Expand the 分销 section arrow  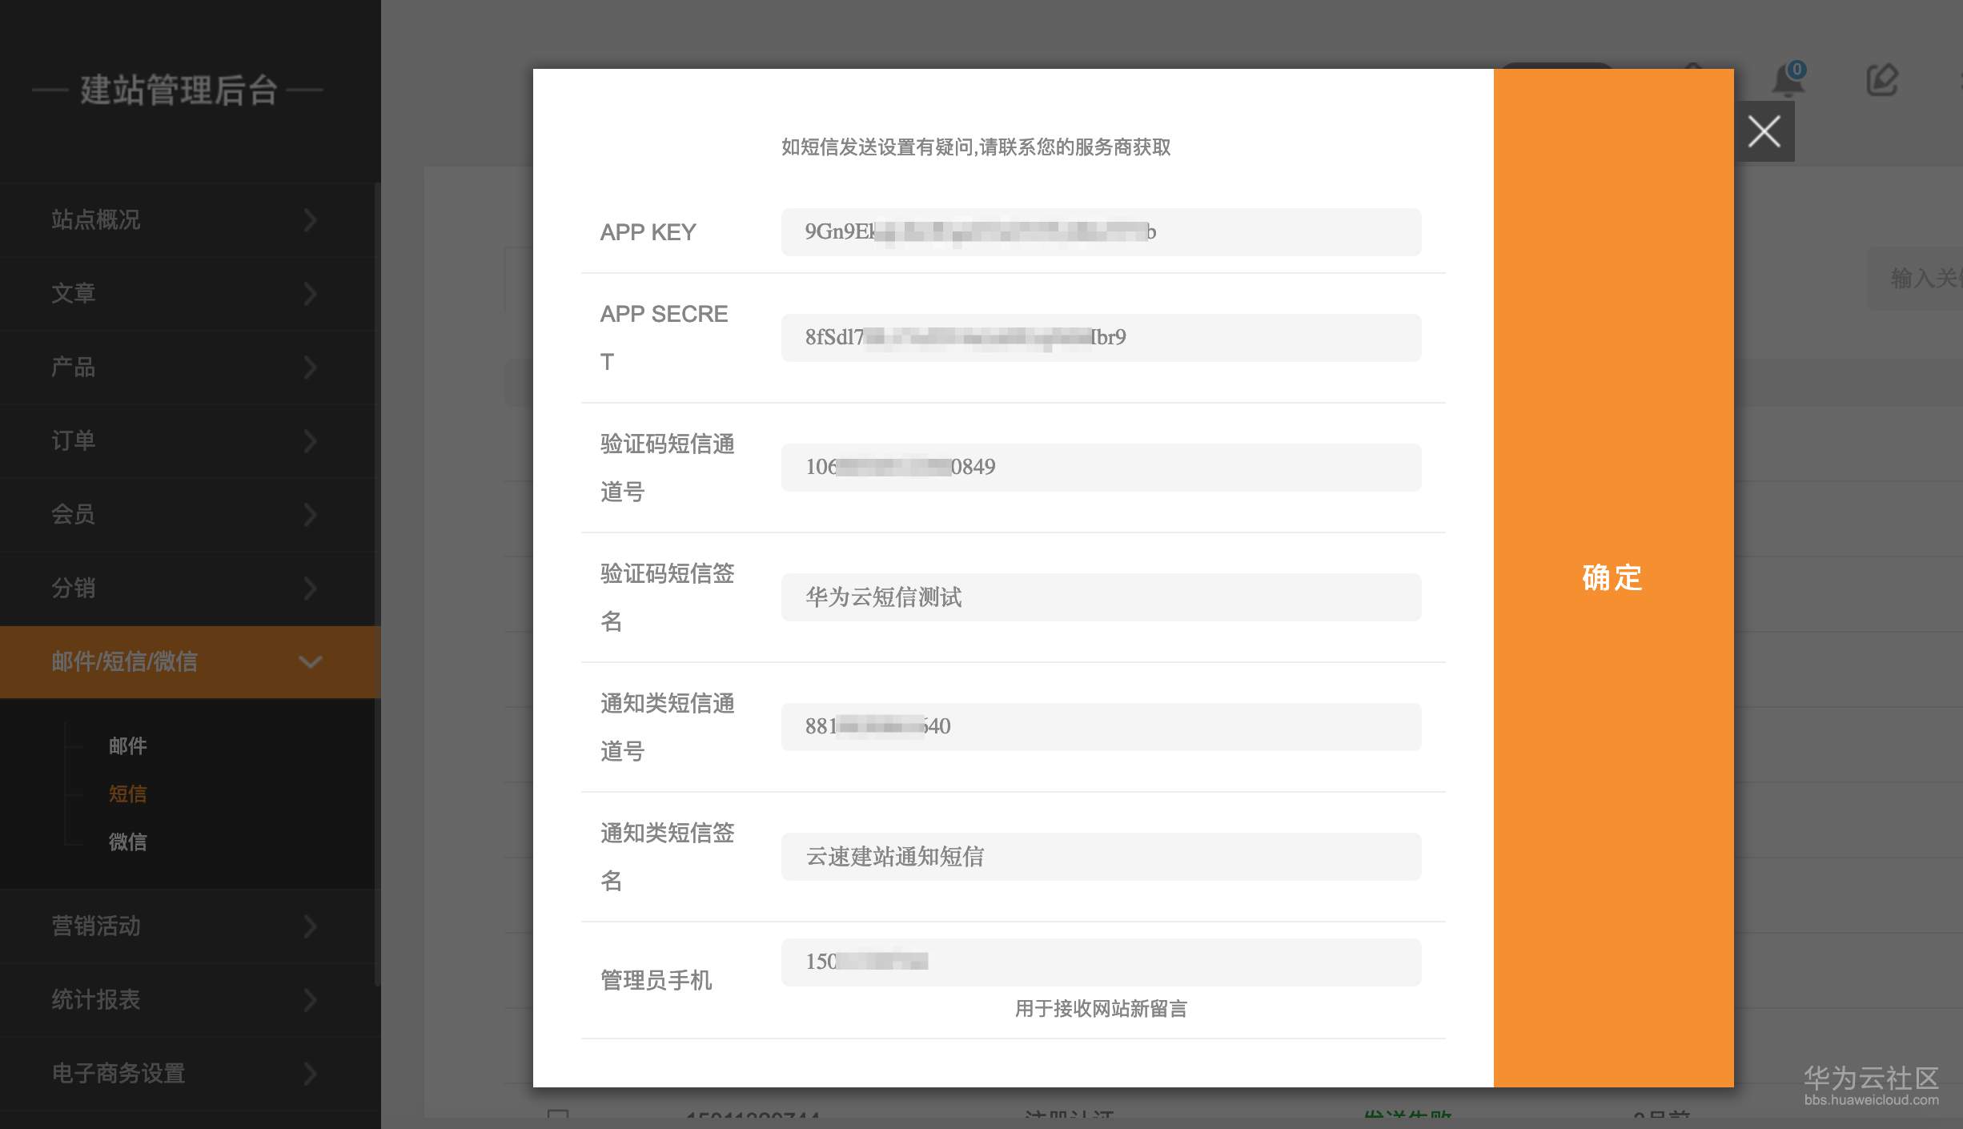[311, 589]
